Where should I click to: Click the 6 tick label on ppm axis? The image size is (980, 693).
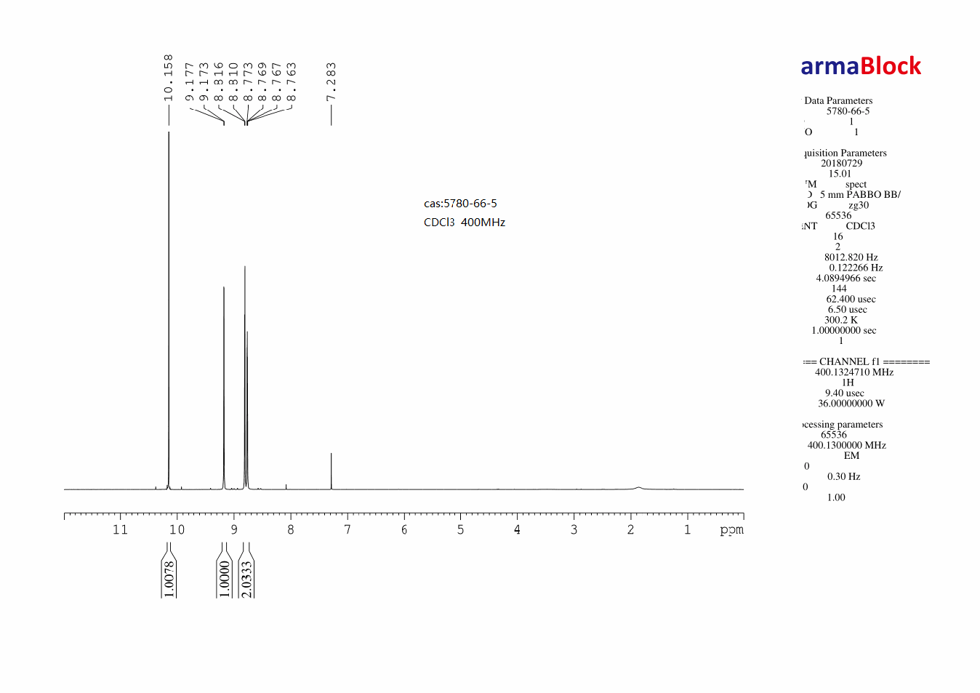point(404,529)
